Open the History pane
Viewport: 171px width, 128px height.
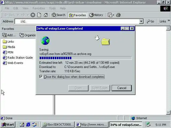coord(96,15)
